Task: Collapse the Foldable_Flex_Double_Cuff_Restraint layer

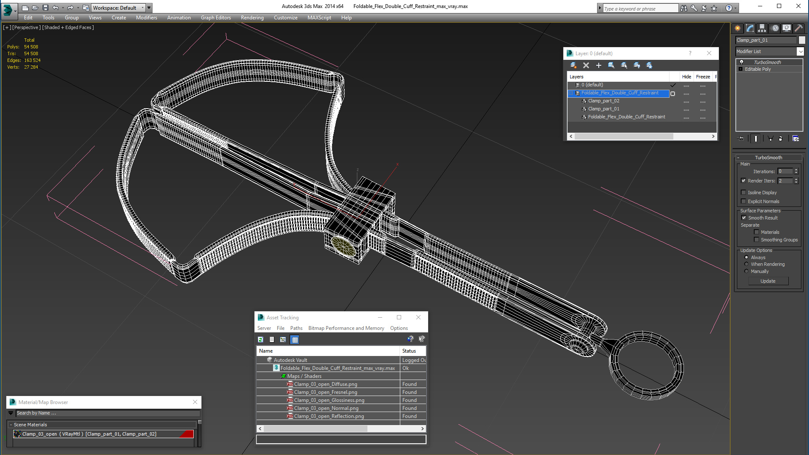Action: coord(571,93)
